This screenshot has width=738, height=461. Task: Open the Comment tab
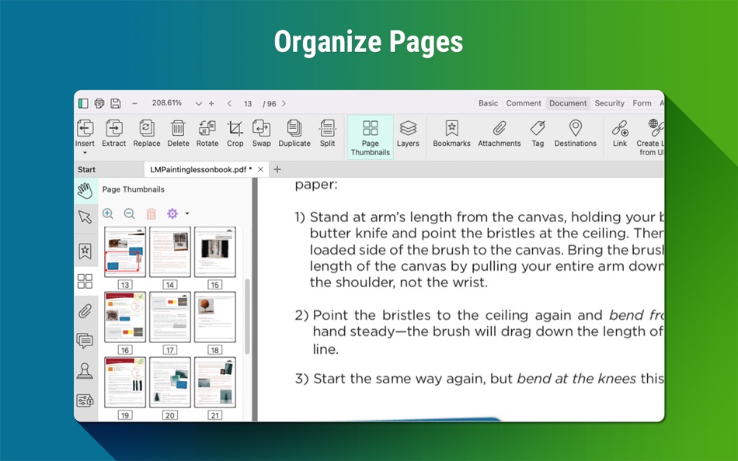[523, 103]
